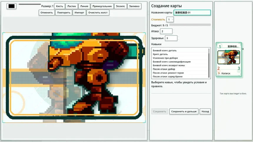Select the Заливка fill tool
This screenshot has height=142, width=253.
click(134, 6)
